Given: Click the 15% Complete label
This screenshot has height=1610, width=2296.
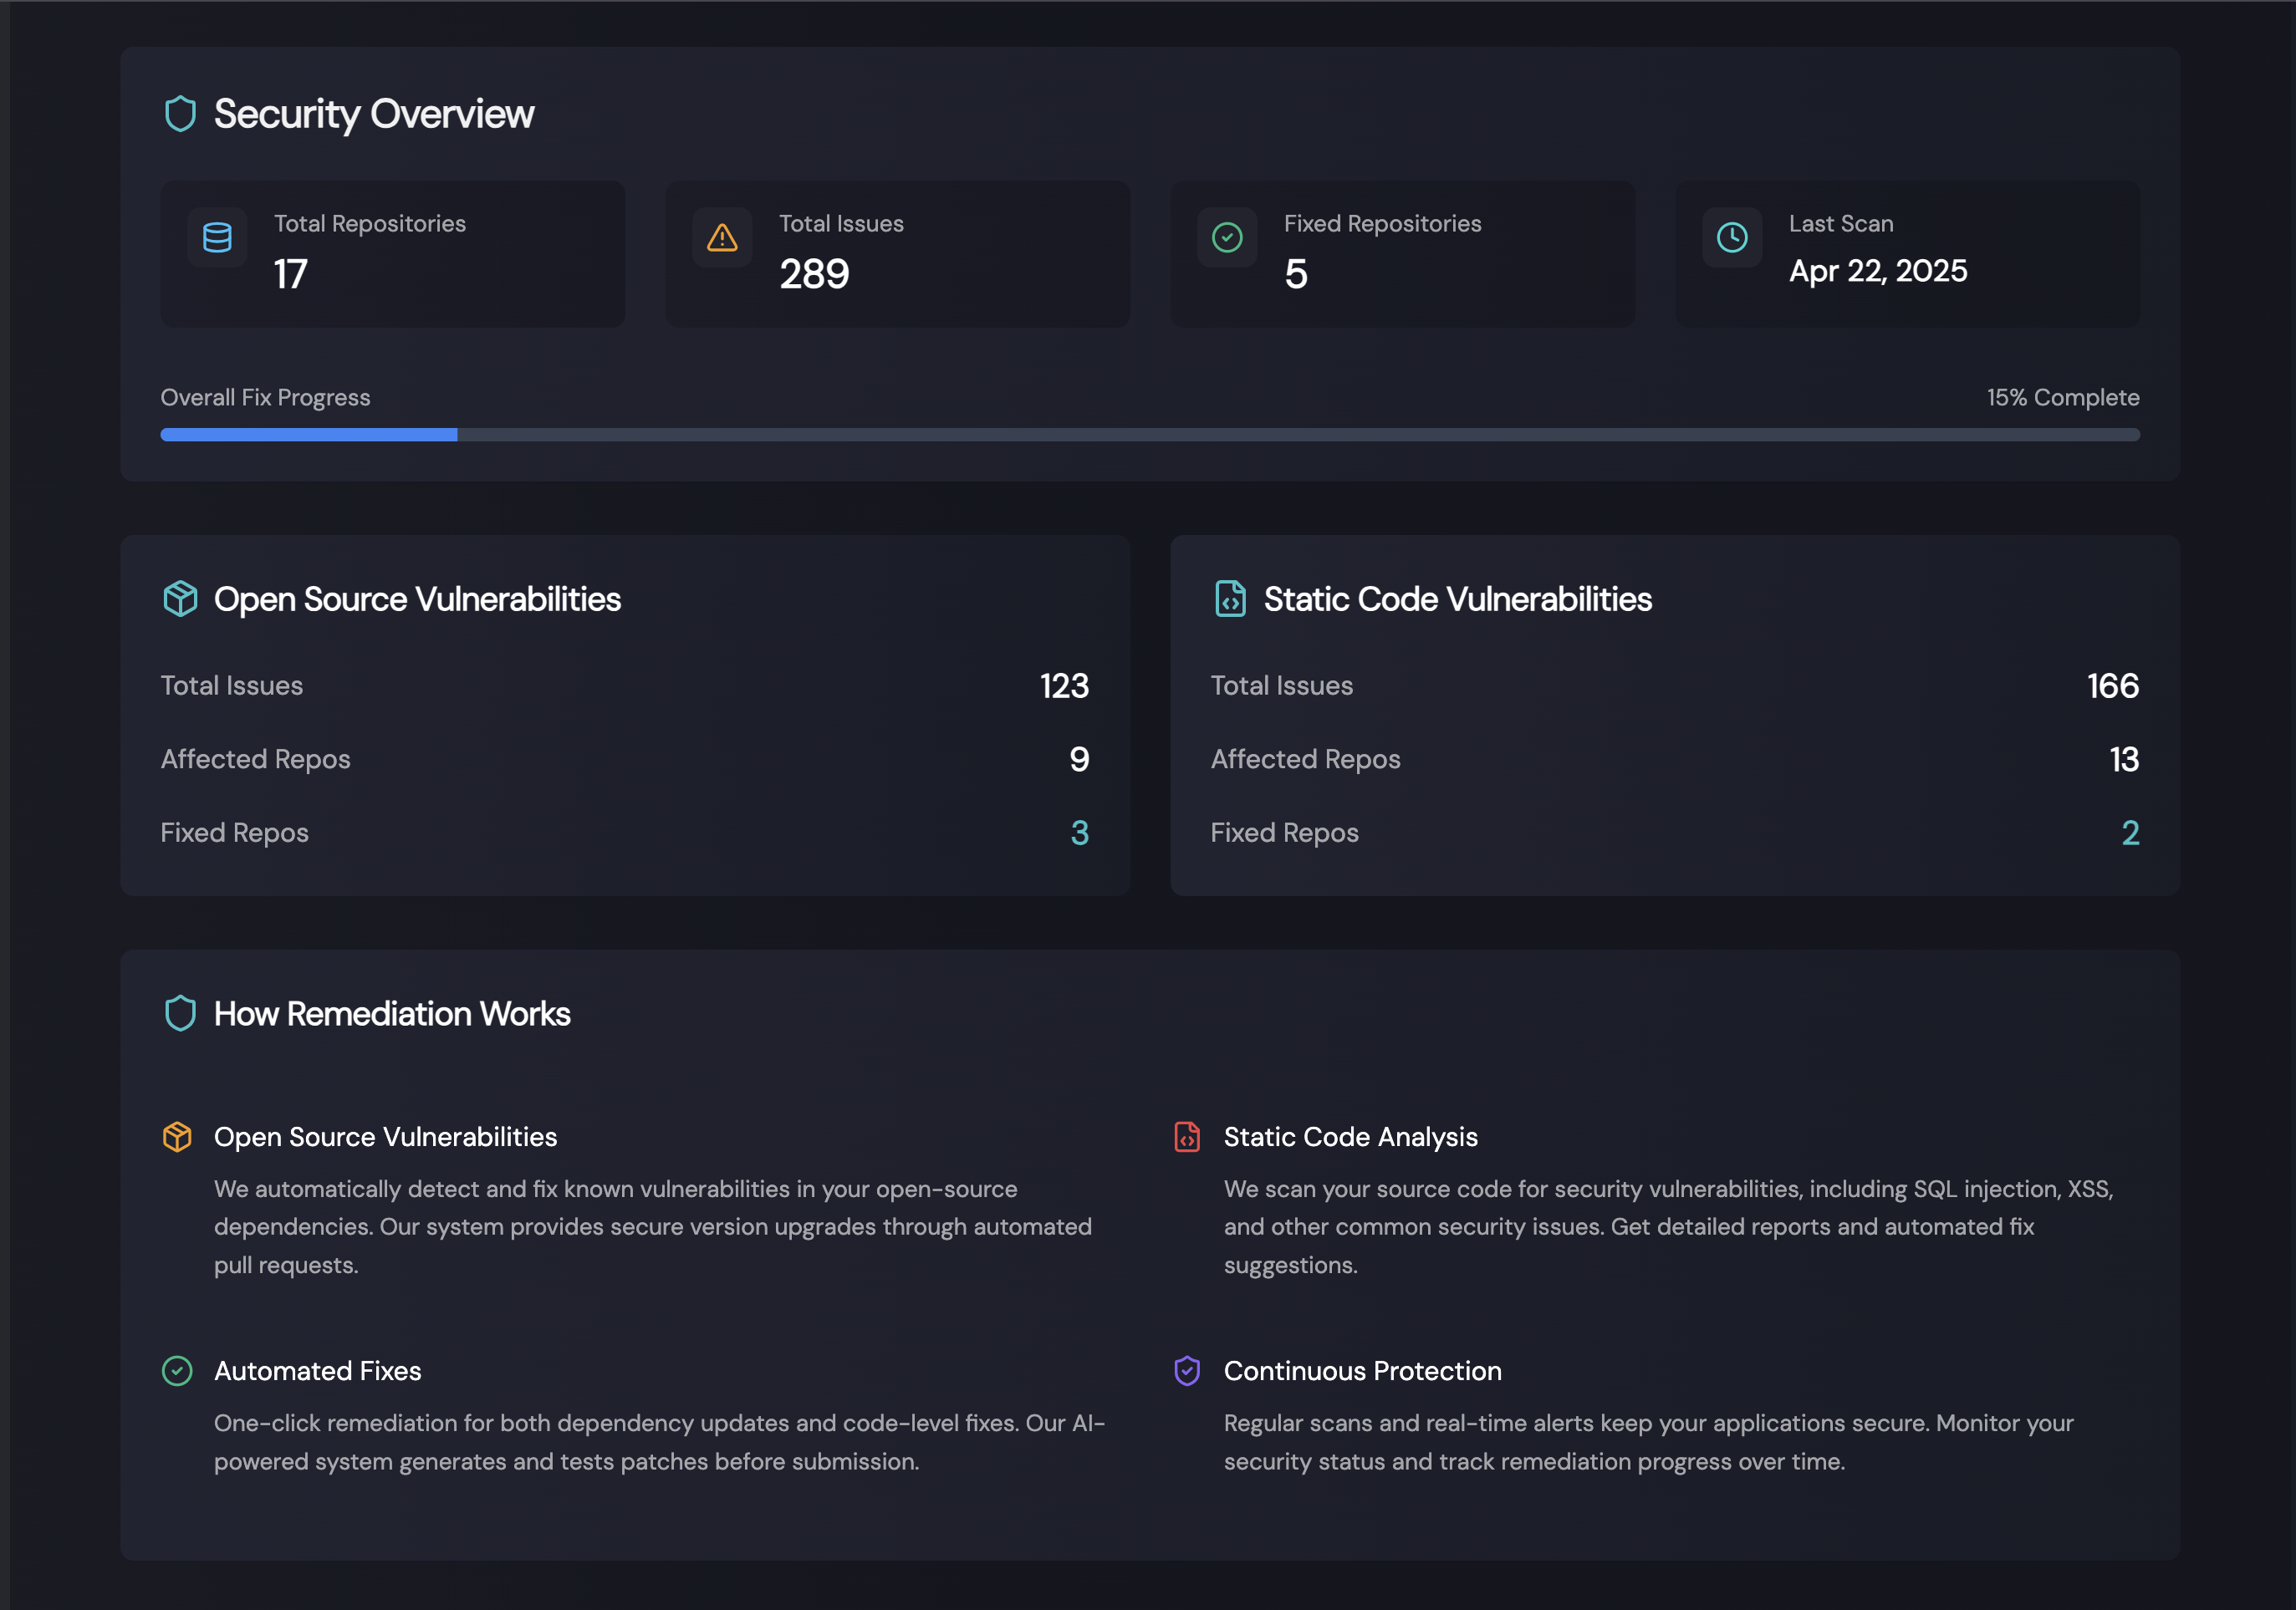Looking at the screenshot, I should coord(2063,397).
